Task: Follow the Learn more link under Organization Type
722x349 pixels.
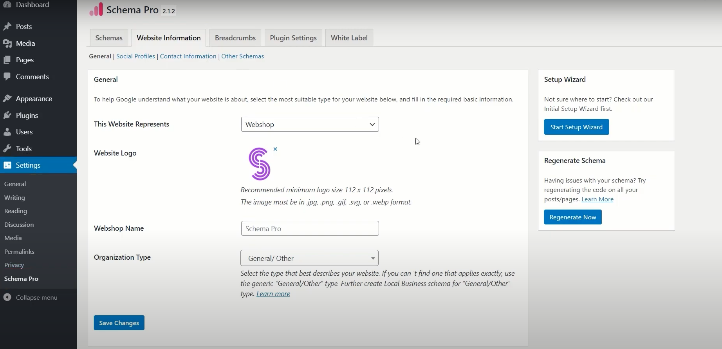Action: tap(273, 294)
